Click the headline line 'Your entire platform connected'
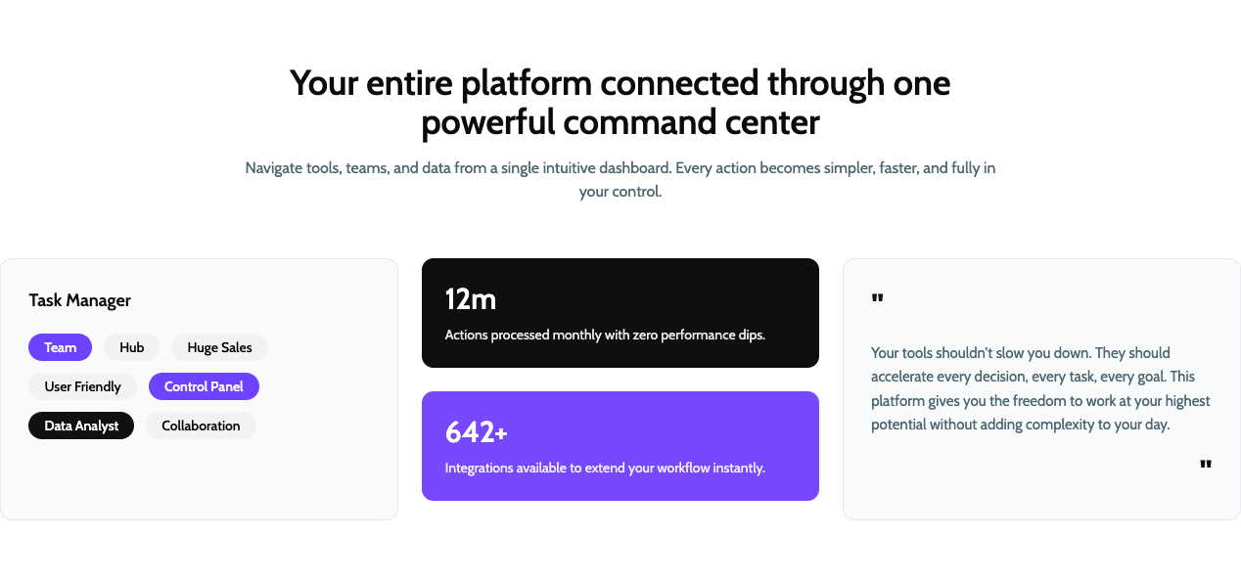This screenshot has width=1241, height=583. coord(620,83)
